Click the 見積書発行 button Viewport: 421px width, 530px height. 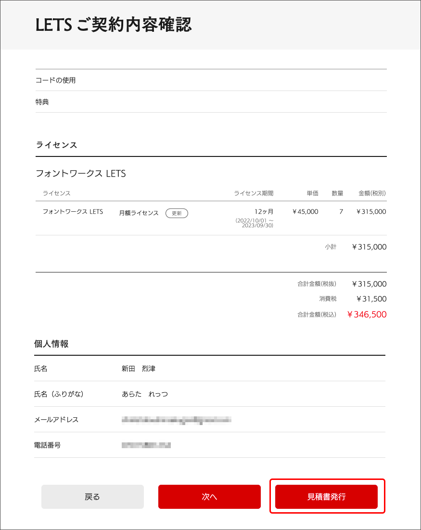pos(326,497)
